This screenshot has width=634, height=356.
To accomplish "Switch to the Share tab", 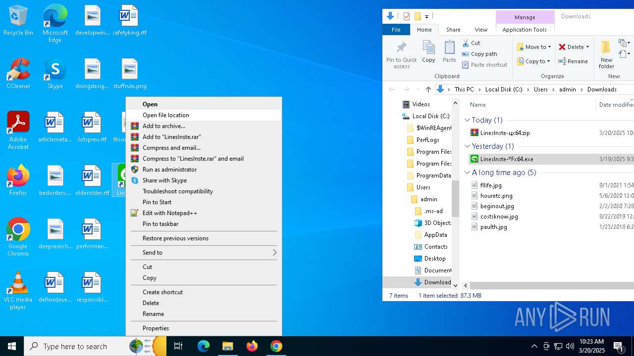I will point(453,30).
